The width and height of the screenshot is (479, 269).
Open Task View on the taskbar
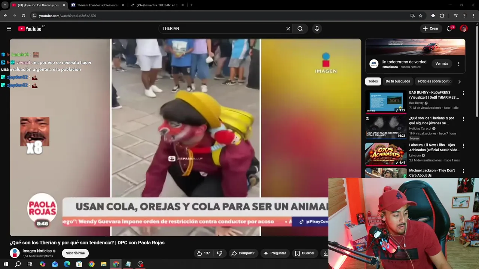pyautogui.click(x=30, y=264)
